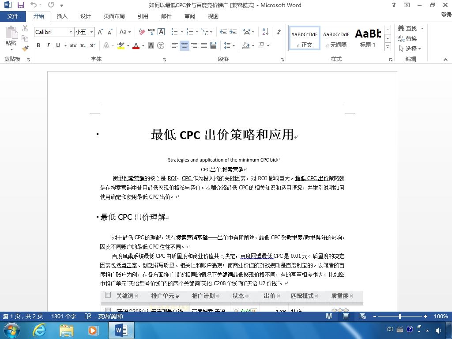The height and width of the screenshot is (339, 452).
Task: Apply subscript formatting
Action: (83, 45)
